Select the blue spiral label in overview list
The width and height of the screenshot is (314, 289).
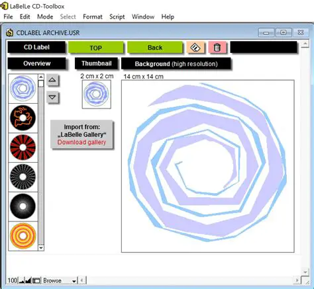click(x=23, y=89)
